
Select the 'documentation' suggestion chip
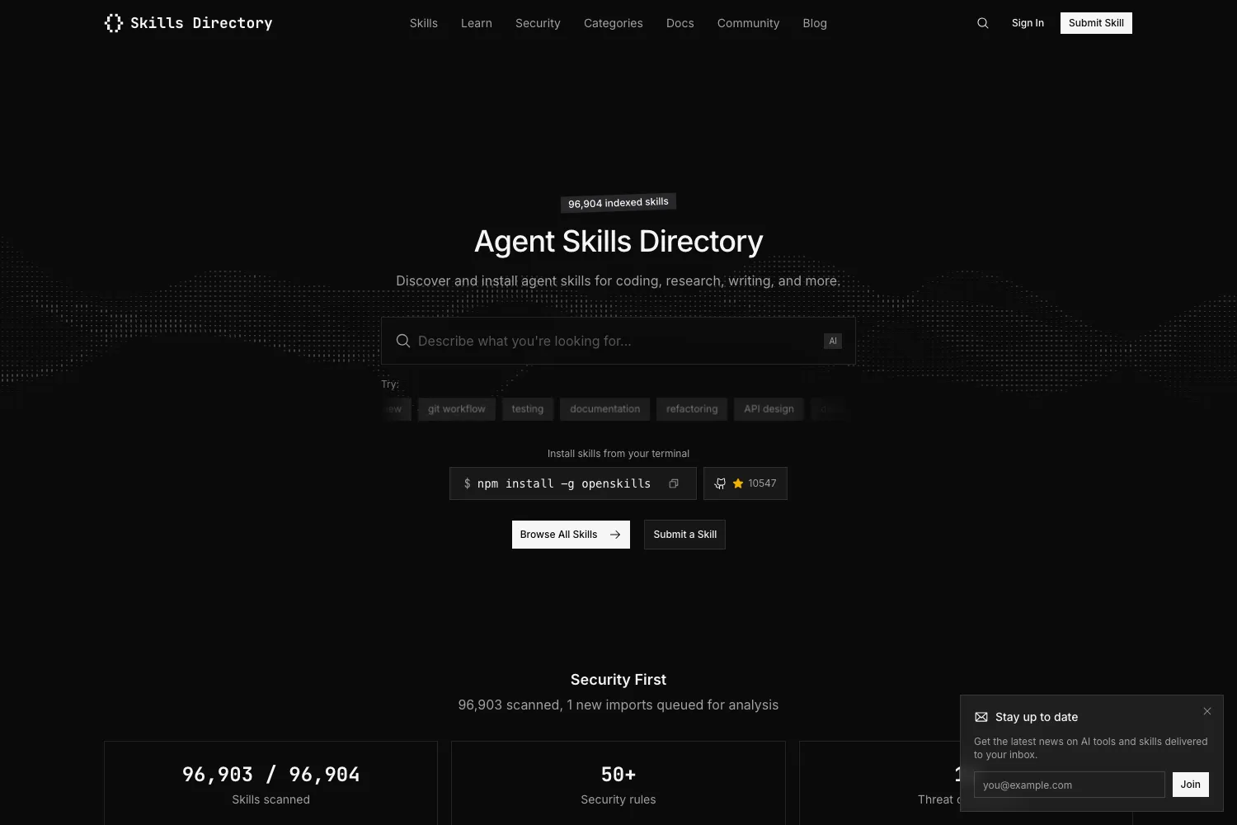605,409
